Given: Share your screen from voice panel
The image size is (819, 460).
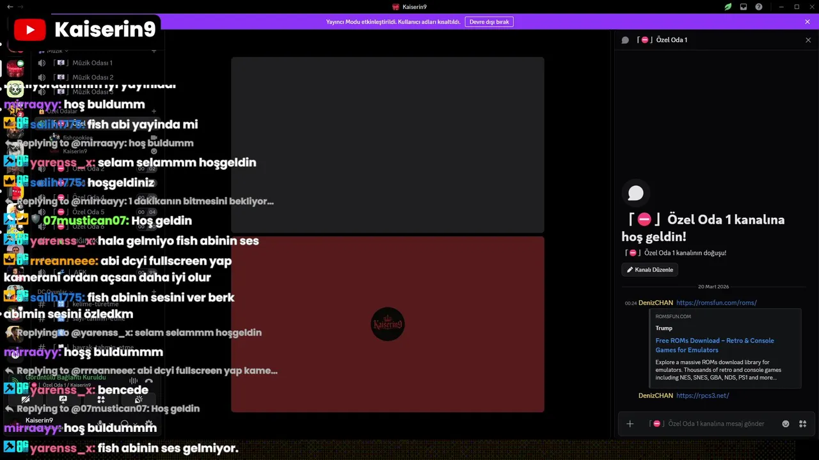Looking at the screenshot, I should coord(63,399).
